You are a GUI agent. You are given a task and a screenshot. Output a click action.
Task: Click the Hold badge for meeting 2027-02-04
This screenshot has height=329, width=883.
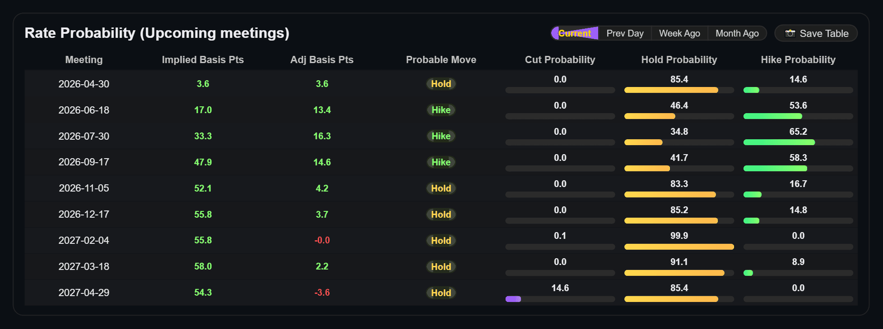pyautogui.click(x=441, y=240)
